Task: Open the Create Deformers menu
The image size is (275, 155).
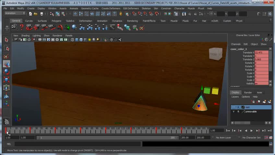Action: pyautogui.click(x=111, y=8)
